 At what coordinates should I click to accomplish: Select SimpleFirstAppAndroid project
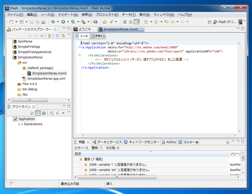tap(32, 52)
